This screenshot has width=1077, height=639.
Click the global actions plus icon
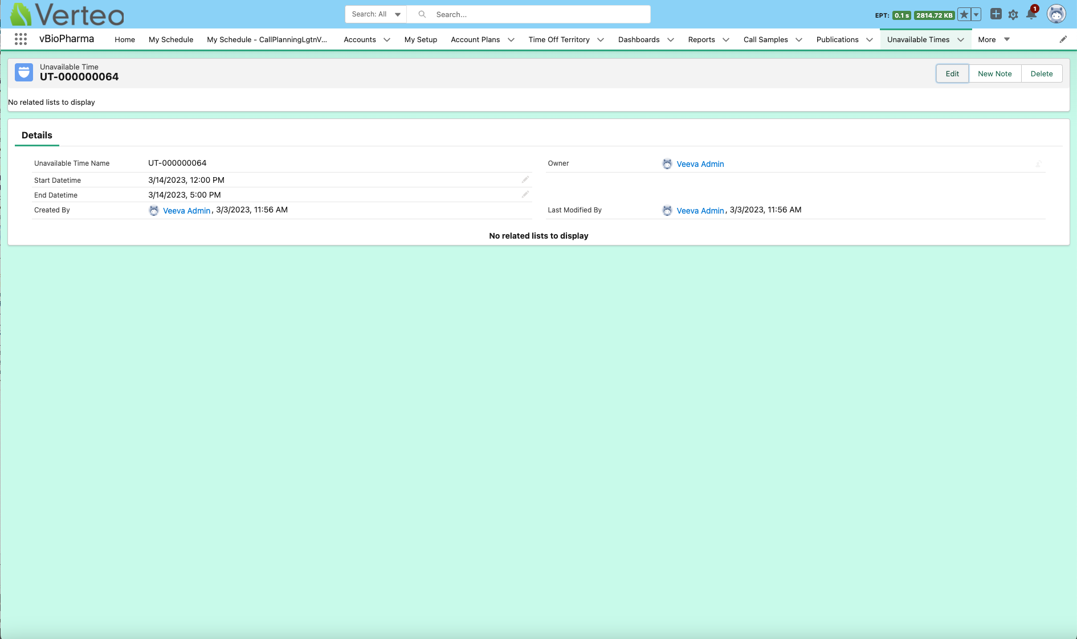(x=996, y=14)
